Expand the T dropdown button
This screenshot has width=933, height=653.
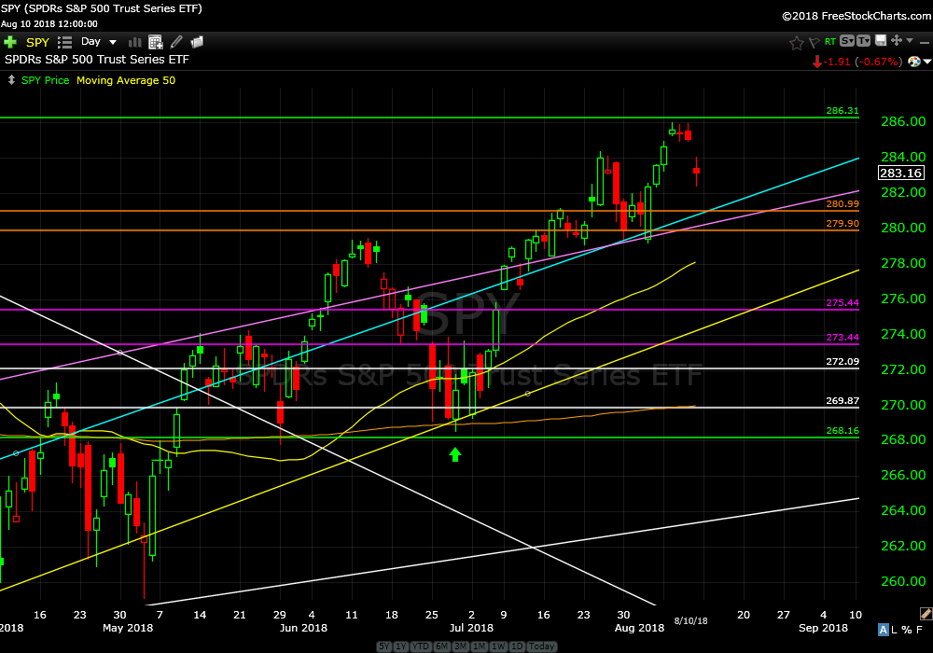[863, 41]
